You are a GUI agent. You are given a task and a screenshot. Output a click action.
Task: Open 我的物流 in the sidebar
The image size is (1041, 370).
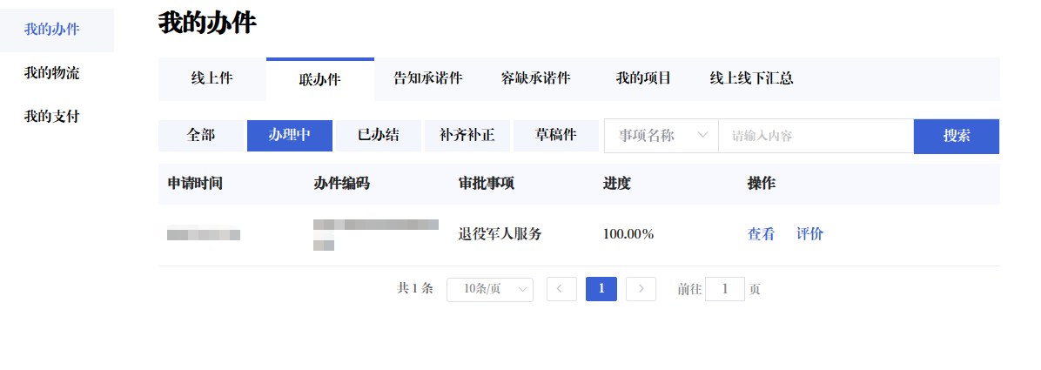point(51,73)
